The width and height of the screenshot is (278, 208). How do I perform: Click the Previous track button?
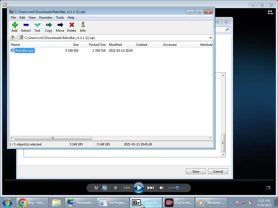coord(127,188)
